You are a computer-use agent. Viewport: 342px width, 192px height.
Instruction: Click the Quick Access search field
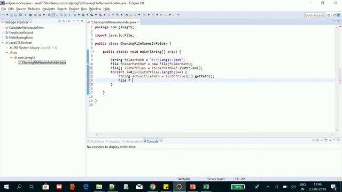(x=314, y=15)
